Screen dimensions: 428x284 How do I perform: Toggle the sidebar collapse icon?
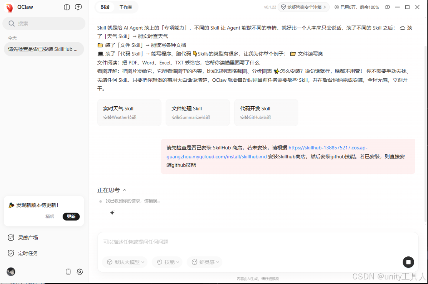pos(67,7)
